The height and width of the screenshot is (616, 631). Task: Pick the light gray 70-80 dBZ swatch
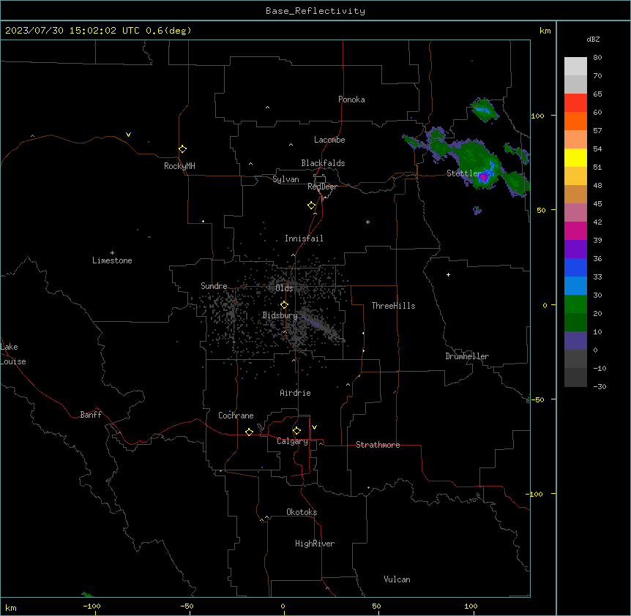tap(575, 67)
